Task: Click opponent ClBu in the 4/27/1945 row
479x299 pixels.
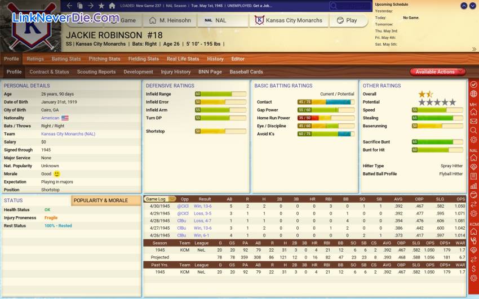Action: point(181,228)
